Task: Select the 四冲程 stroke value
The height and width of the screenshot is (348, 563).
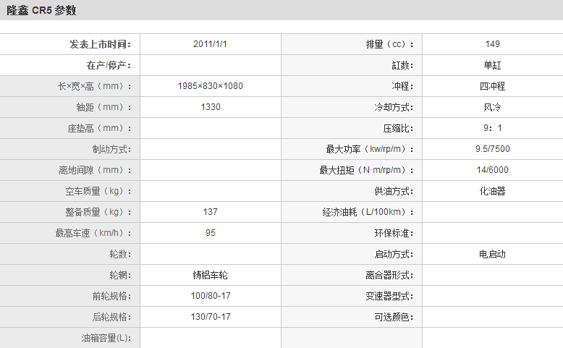Action: [492, 86]
